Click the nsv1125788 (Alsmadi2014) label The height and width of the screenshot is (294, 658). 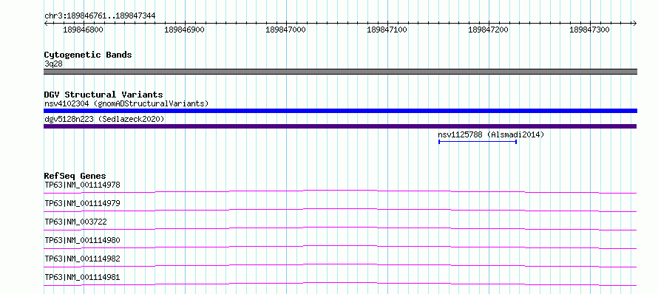click(491, 134)
